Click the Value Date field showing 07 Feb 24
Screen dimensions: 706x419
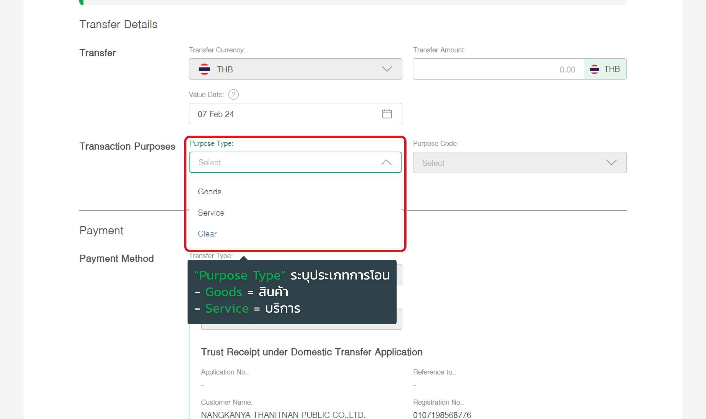(282, 114)
